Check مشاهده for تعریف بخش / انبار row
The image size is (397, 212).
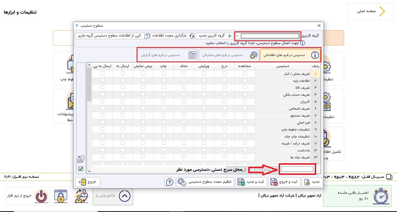245,73
